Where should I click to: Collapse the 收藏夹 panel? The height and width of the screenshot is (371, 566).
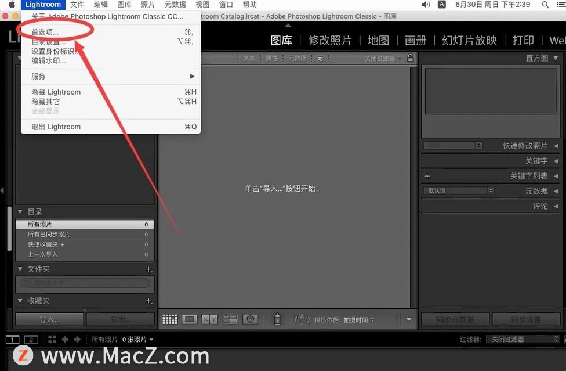pyautogui.click(x=20, y=301)
